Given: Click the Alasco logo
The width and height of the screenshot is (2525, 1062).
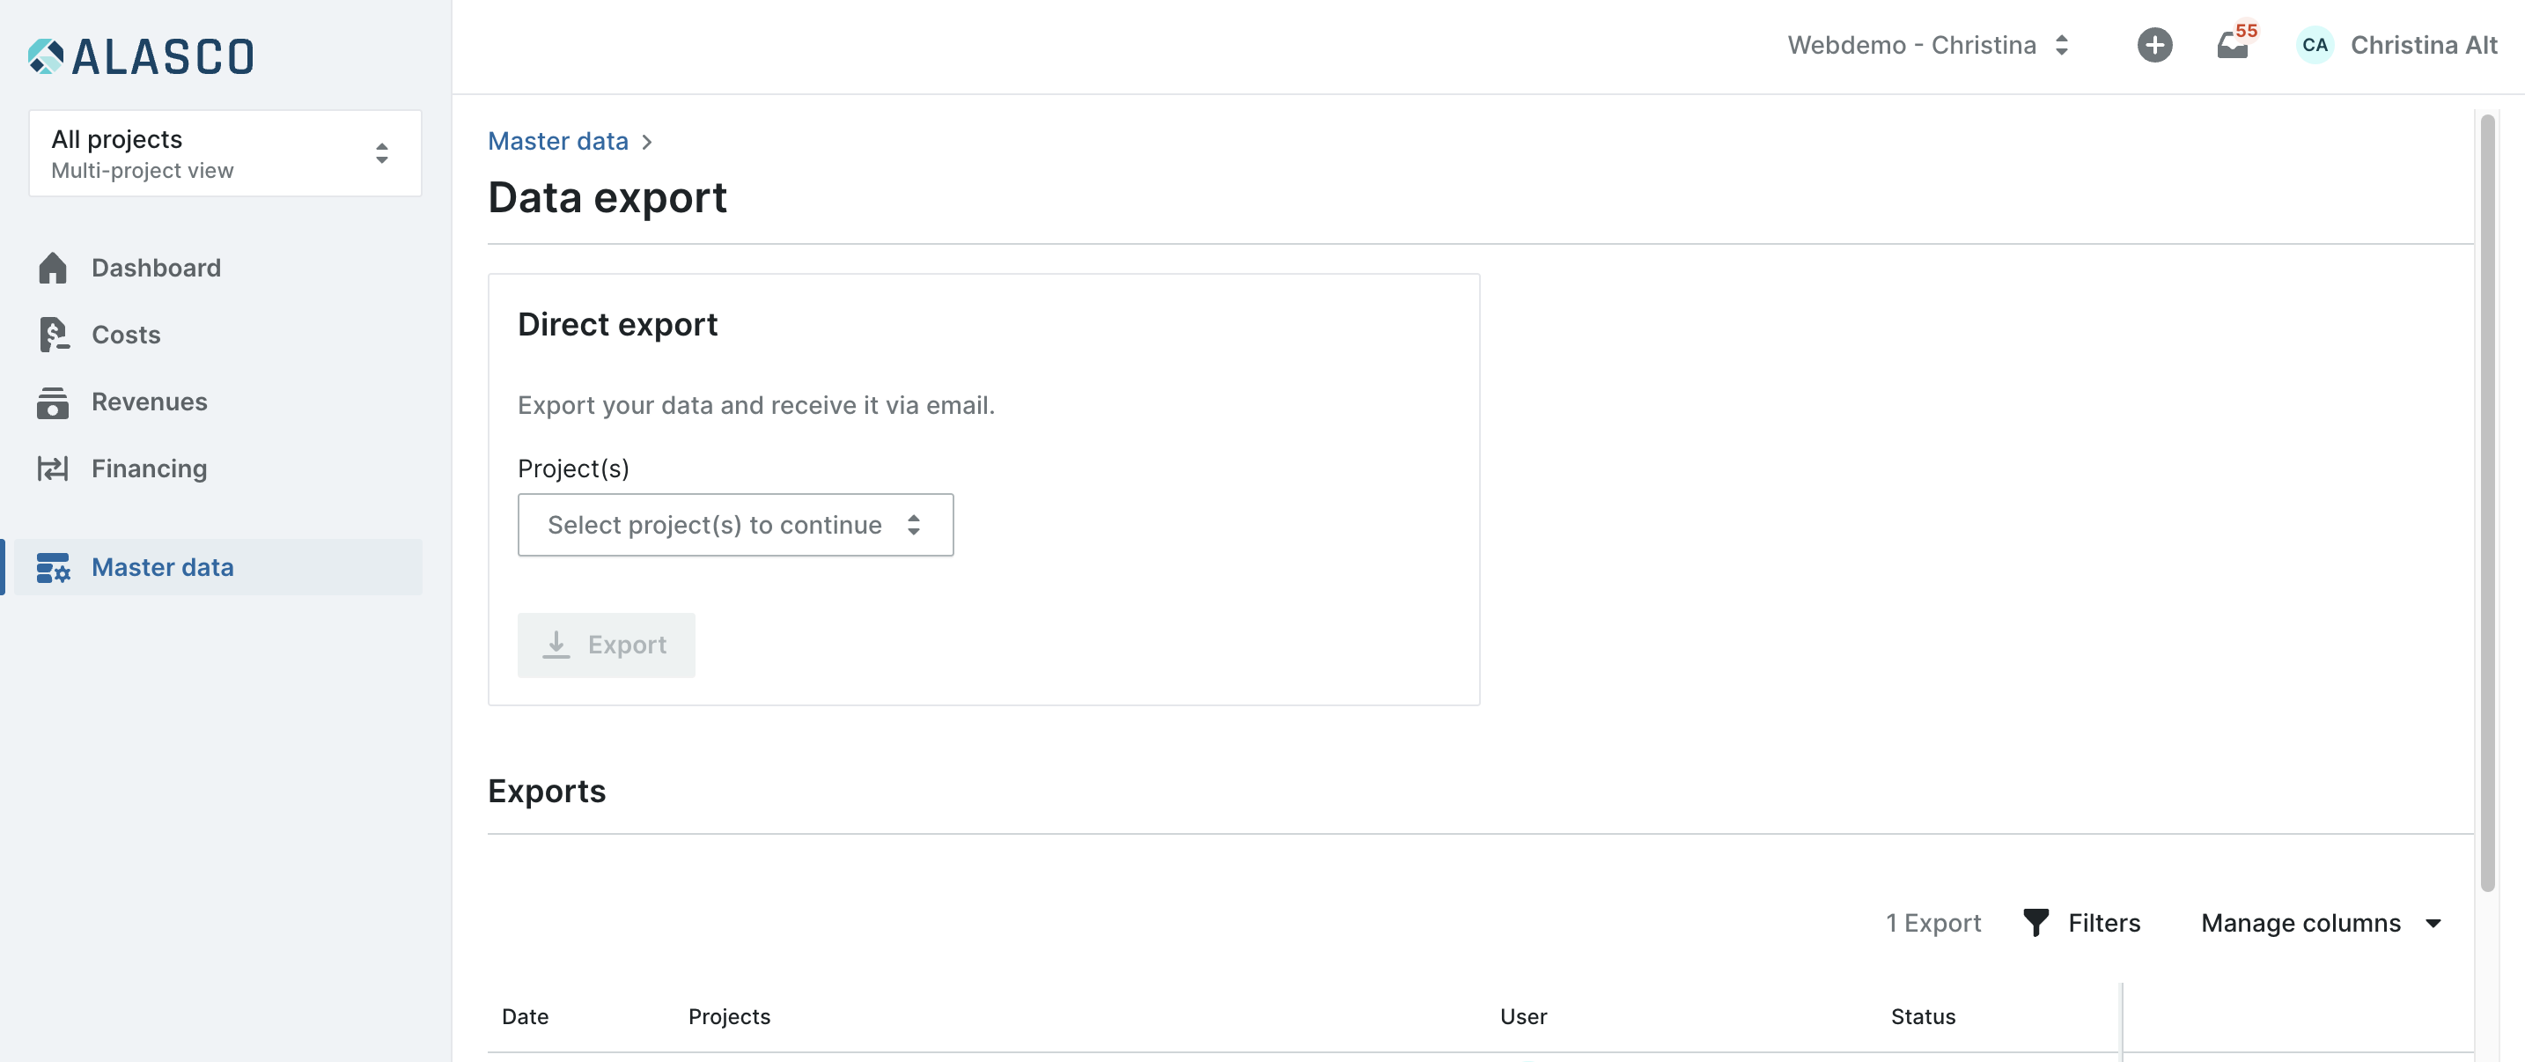Looking at the screenshot, I should tap(141, 55).
